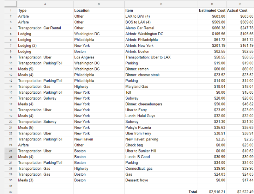
Task: Select column C header
Action: 161,4
